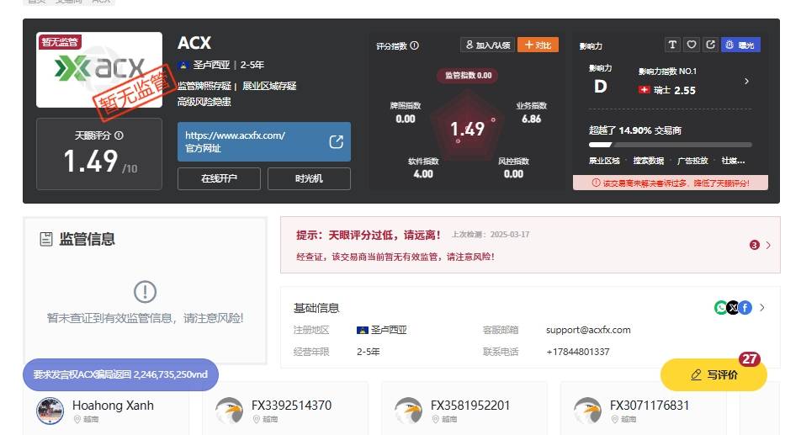801x435 pixels.
Task: Click the 监管信息 section header icon
Action: 46,239
